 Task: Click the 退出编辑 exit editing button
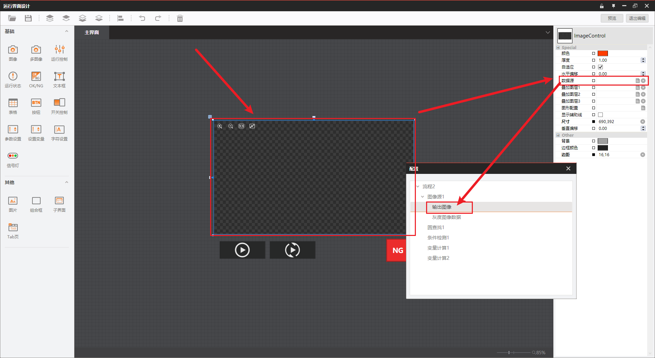pos(637,18)
